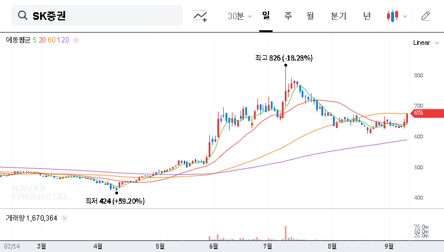This screenshot has width=444, height=252.
Task: Click the current price 675 tag
Action: (x=427, y=113)
